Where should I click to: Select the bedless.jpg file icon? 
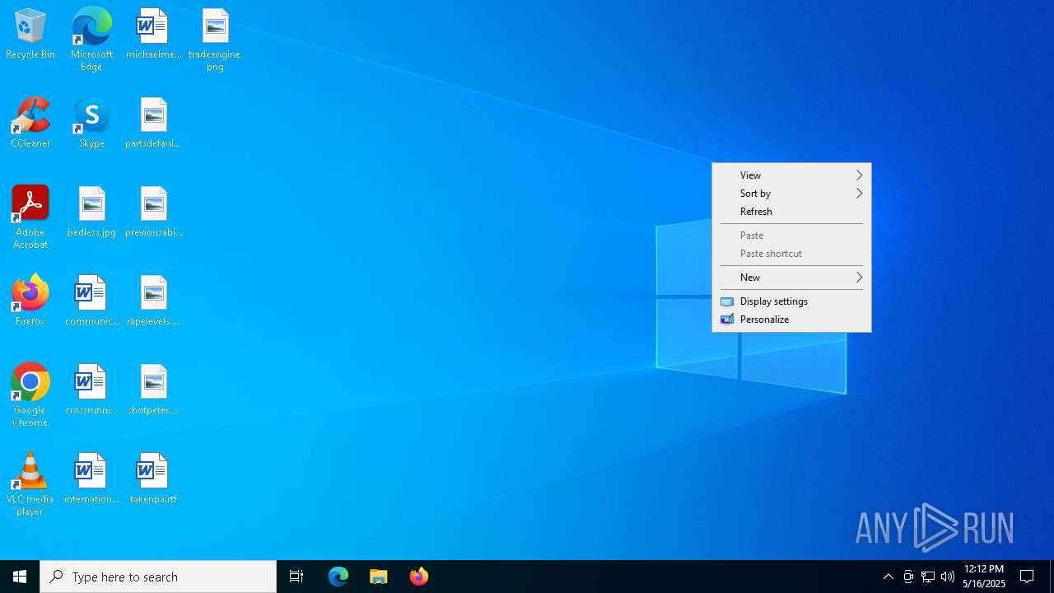point(91,212)
